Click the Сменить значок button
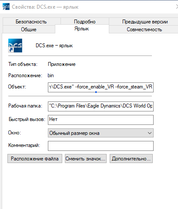Image resolution: width=178 pixels, height=209 pixels. click(x=86, y=159)
